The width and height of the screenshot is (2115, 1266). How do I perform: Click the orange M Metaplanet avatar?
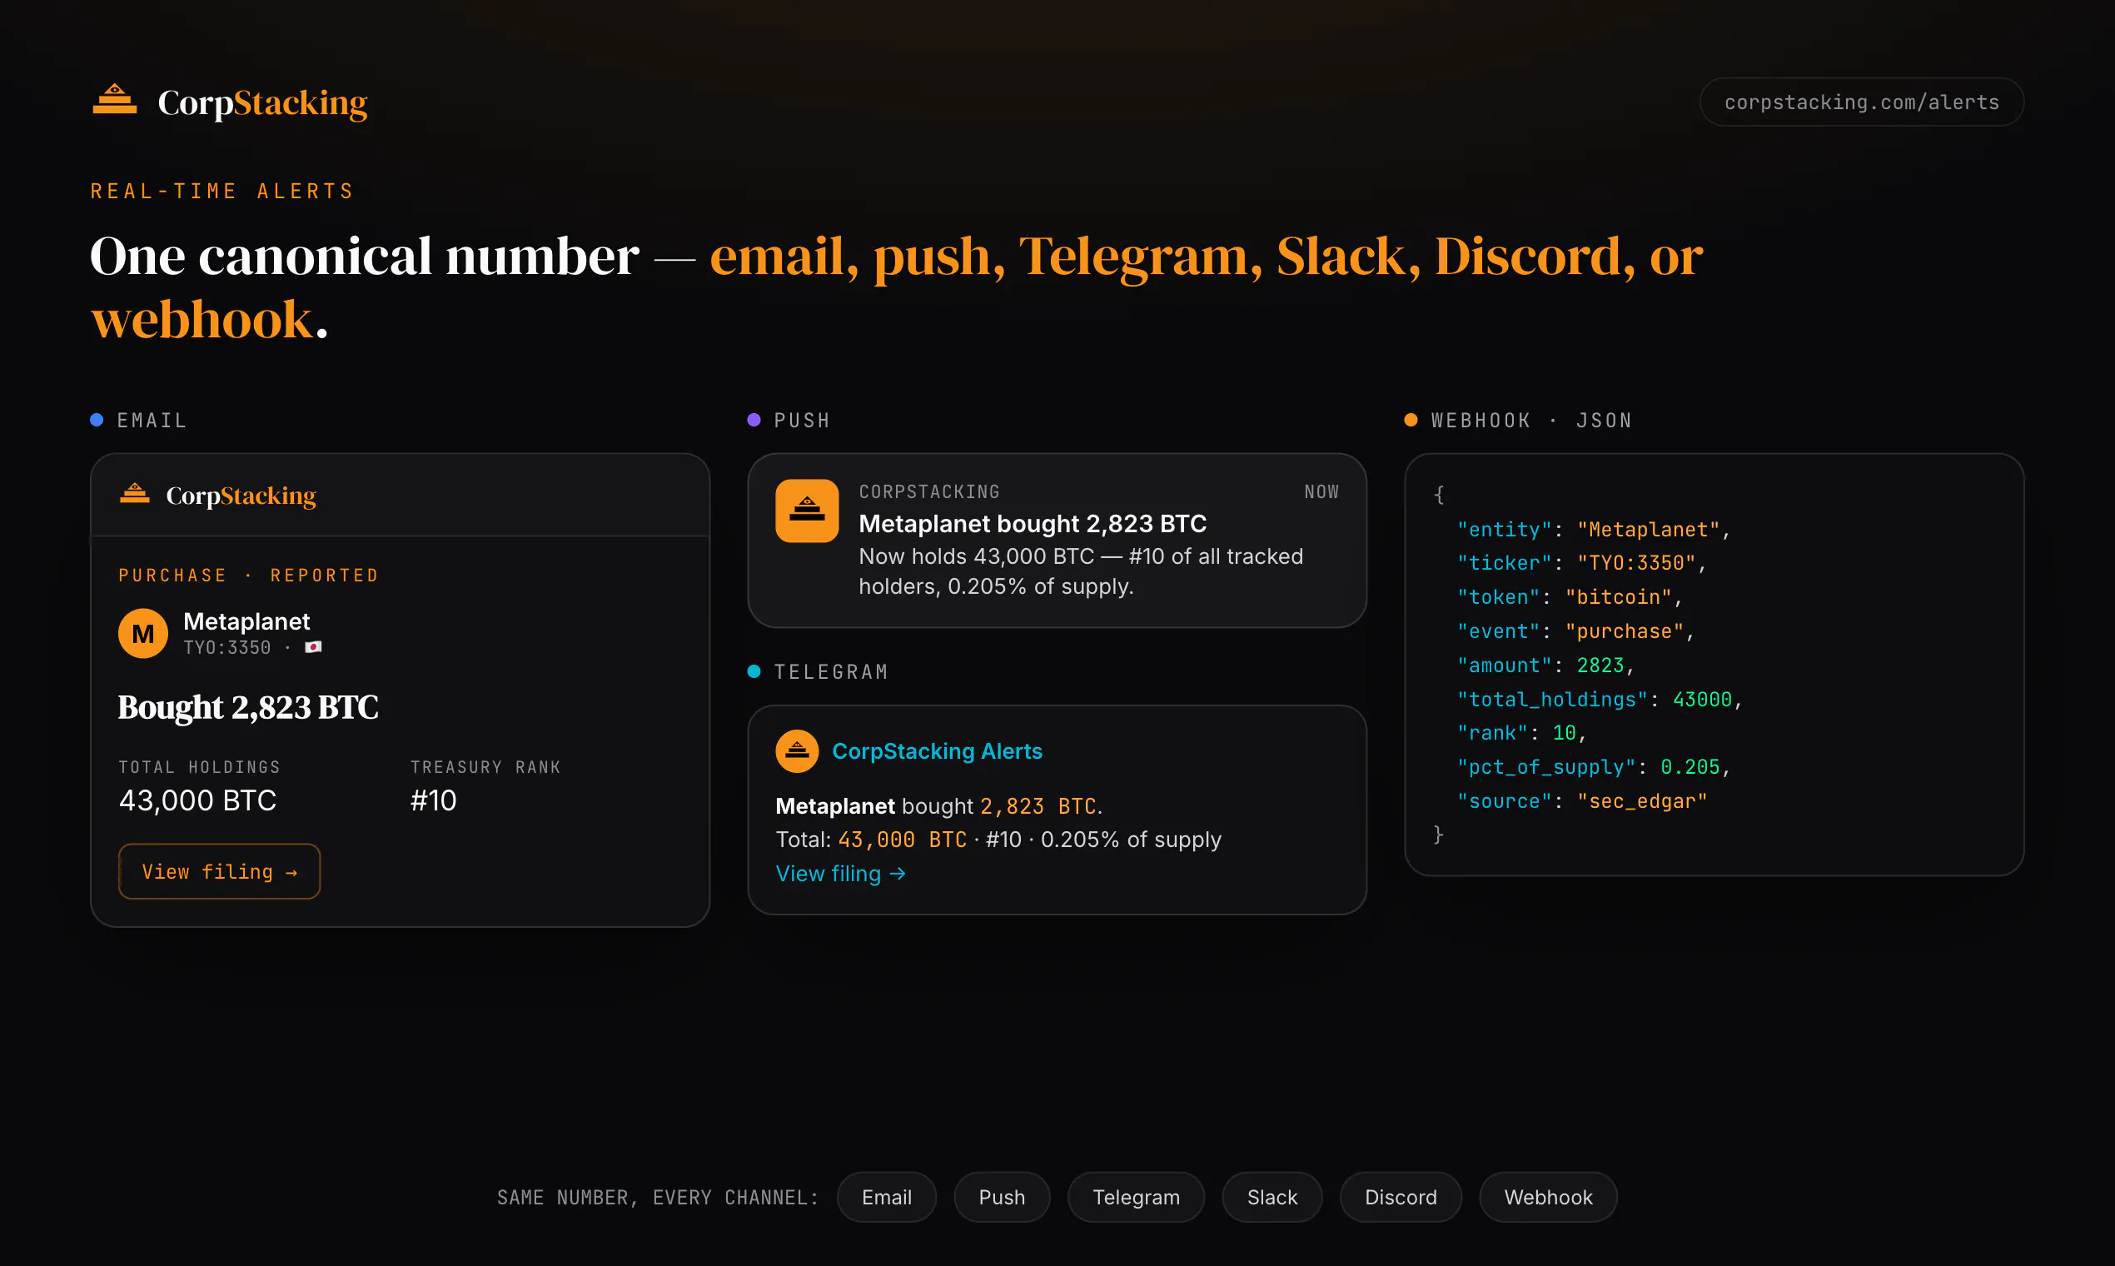tap(142, 633)
